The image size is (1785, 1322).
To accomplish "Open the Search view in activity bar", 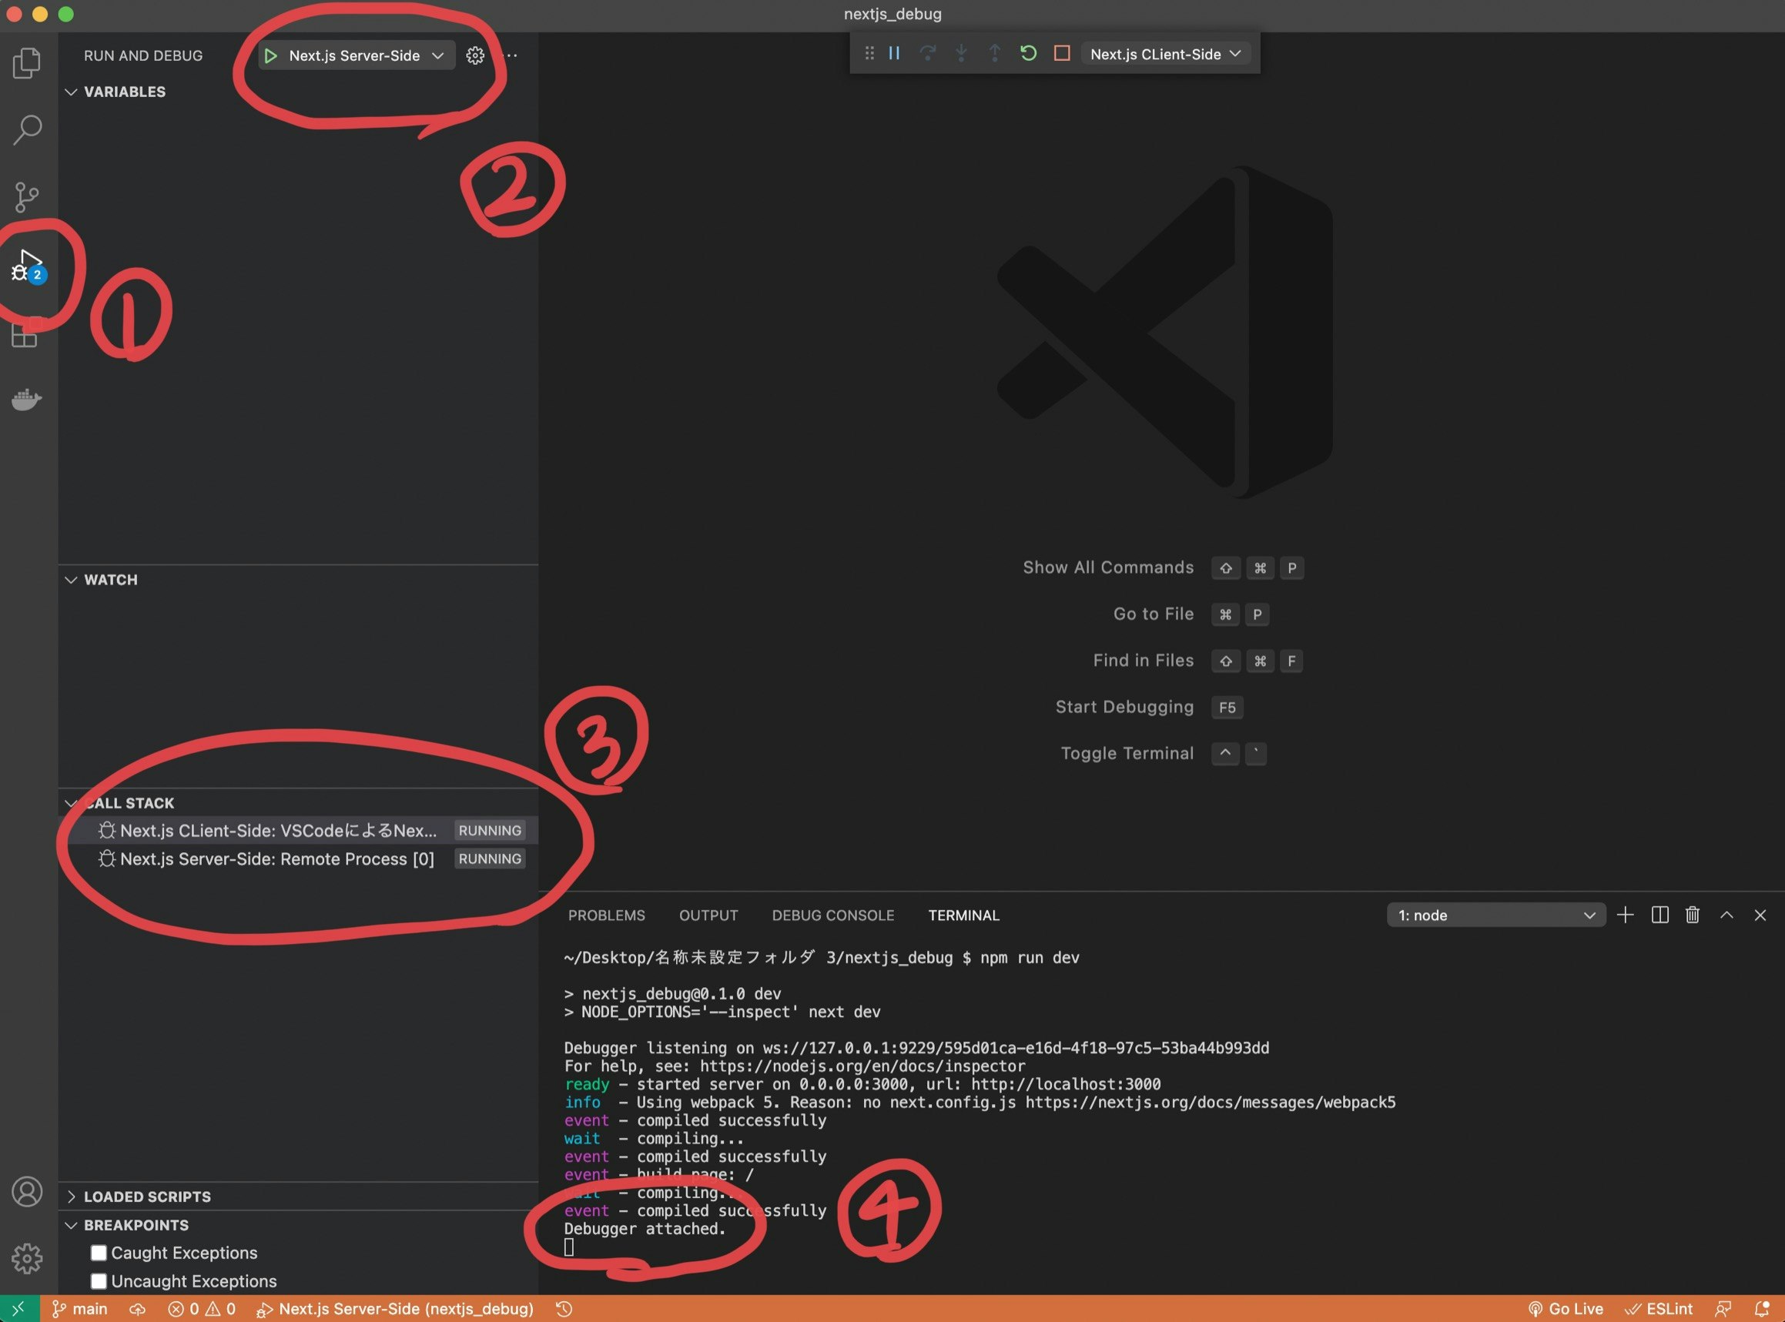I will click(x=27, y=129).
